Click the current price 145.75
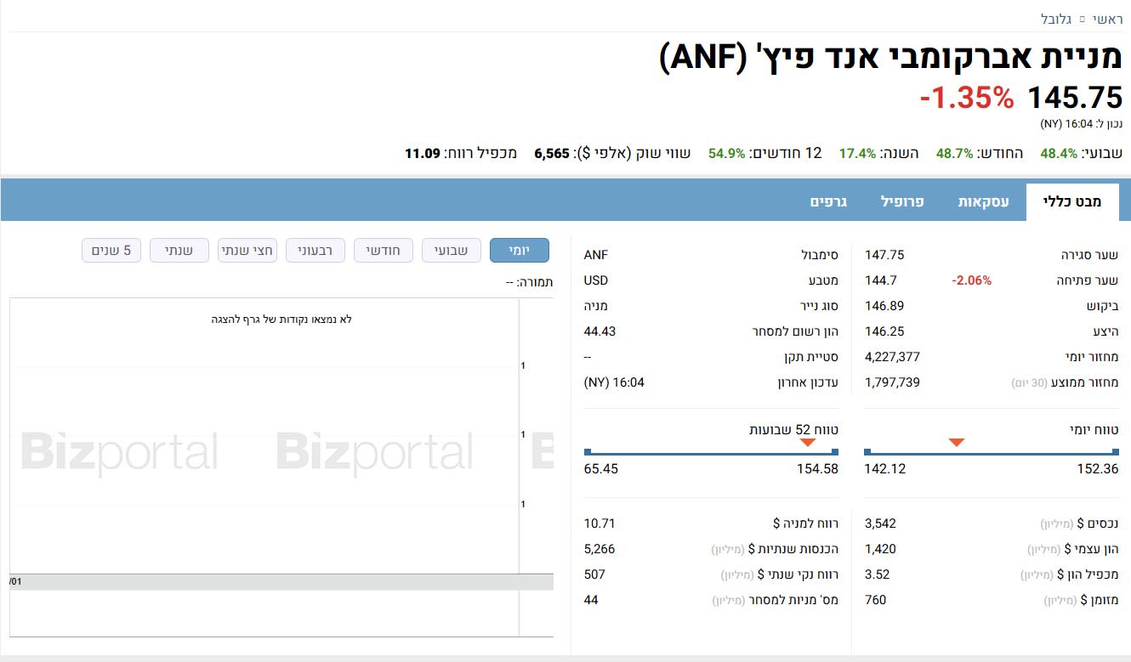 tap(1076, 98)
